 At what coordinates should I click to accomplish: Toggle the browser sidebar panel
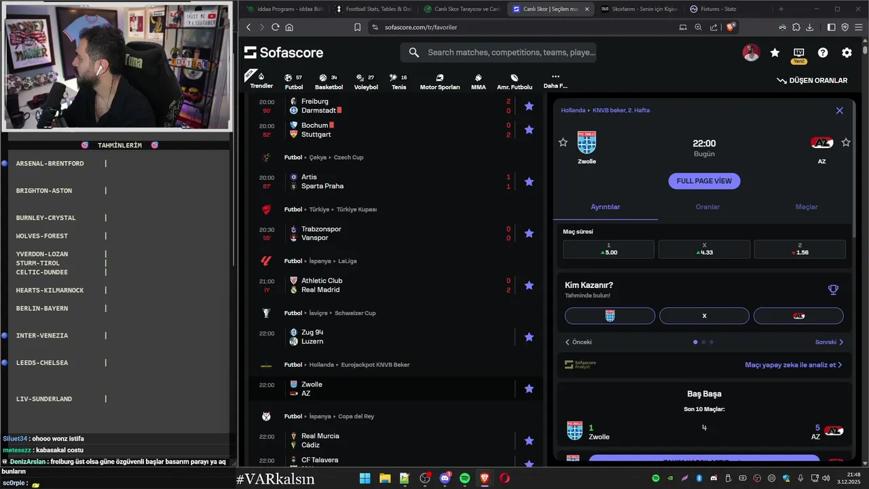pyautogui.click(x=831, y=27)
